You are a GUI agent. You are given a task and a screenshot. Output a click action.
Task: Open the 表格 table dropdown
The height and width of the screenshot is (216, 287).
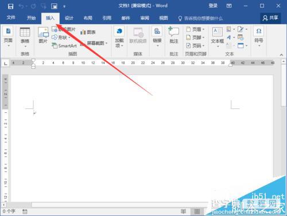click(25, 37)
